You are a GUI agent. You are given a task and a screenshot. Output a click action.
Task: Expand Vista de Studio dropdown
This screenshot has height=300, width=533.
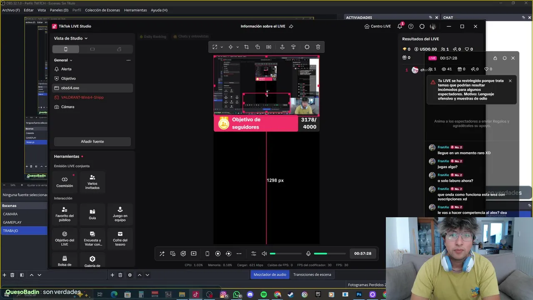[x=71, y=38]
